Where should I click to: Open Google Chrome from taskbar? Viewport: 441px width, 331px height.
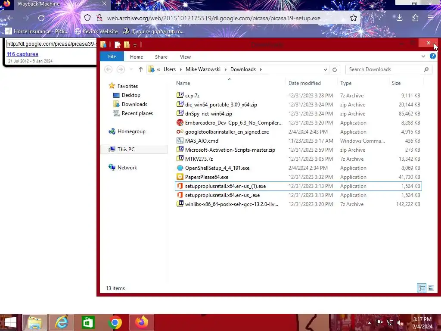click(x=115, y=322)
